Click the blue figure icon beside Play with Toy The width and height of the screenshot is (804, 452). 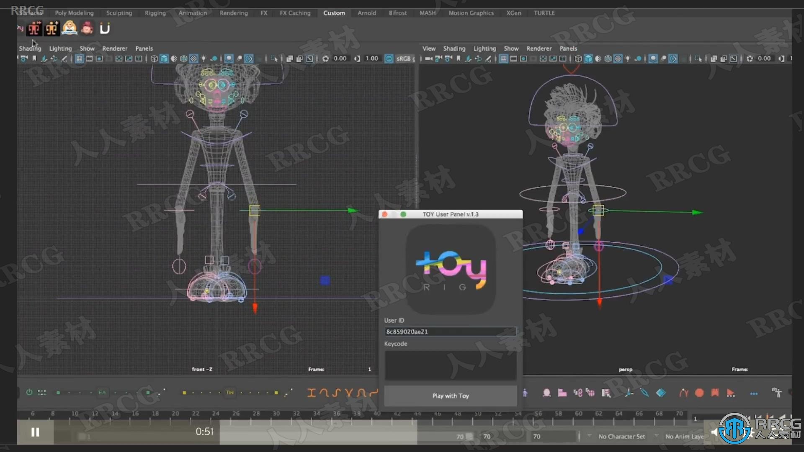click(525, 393)
